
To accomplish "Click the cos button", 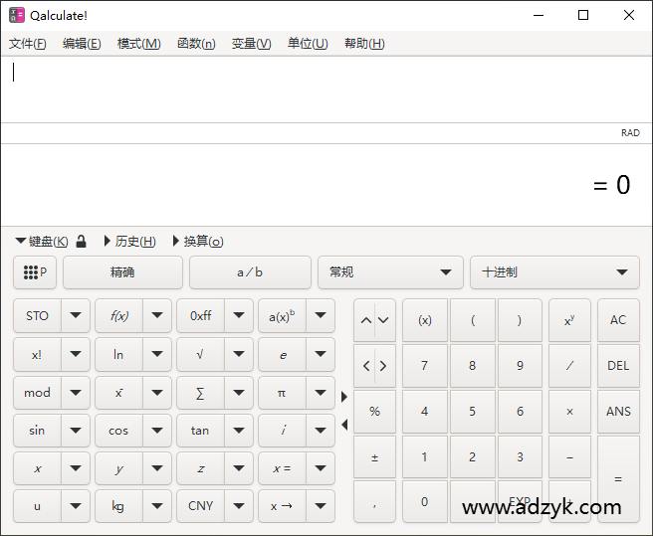I will [118, 431].
